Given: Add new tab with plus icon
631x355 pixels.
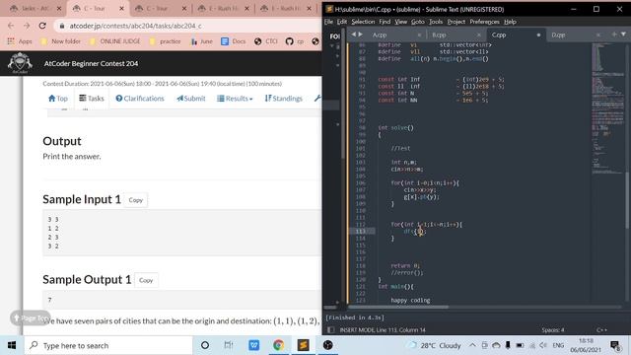Looking at the screenshot, I should click(614, 35).
